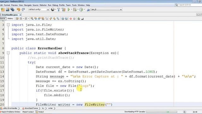Open the Navigate menu
This screenshot has width=202, height=114.
[x=28, y=5]
